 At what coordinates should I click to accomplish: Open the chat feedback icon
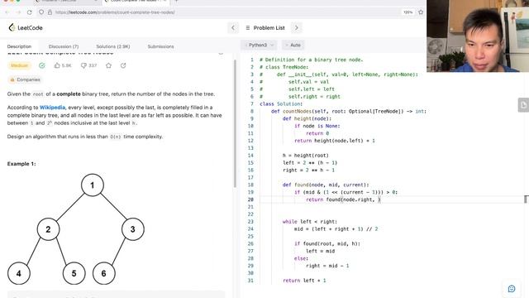tap(512, 289)
